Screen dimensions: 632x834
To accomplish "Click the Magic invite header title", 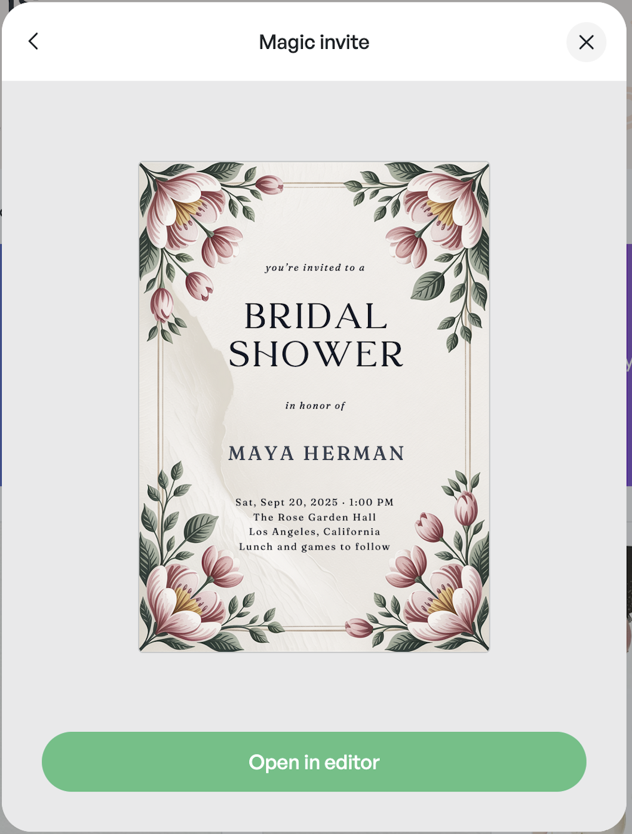I will tap(314, 42).
